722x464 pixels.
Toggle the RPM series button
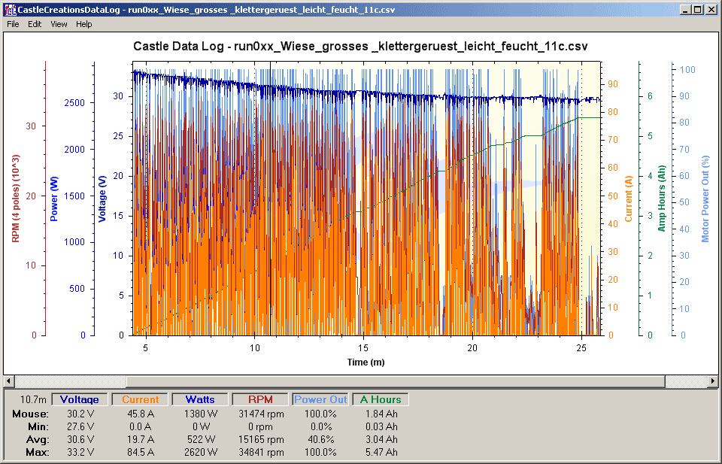pos(260,399)
